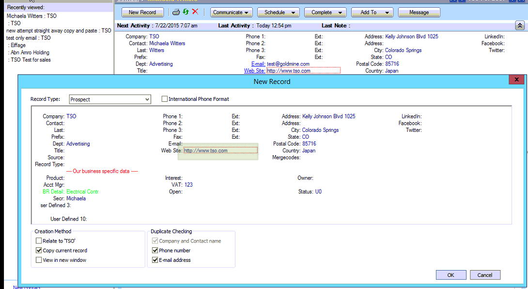
Task: Collapse the summary pane with the double-chevron icon
Action: (x=520, y=25)
